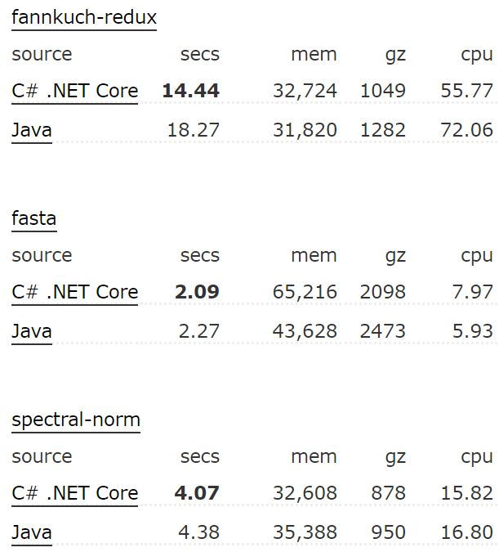
Task: Click the 16.80 cpu value
Action: 466,532
